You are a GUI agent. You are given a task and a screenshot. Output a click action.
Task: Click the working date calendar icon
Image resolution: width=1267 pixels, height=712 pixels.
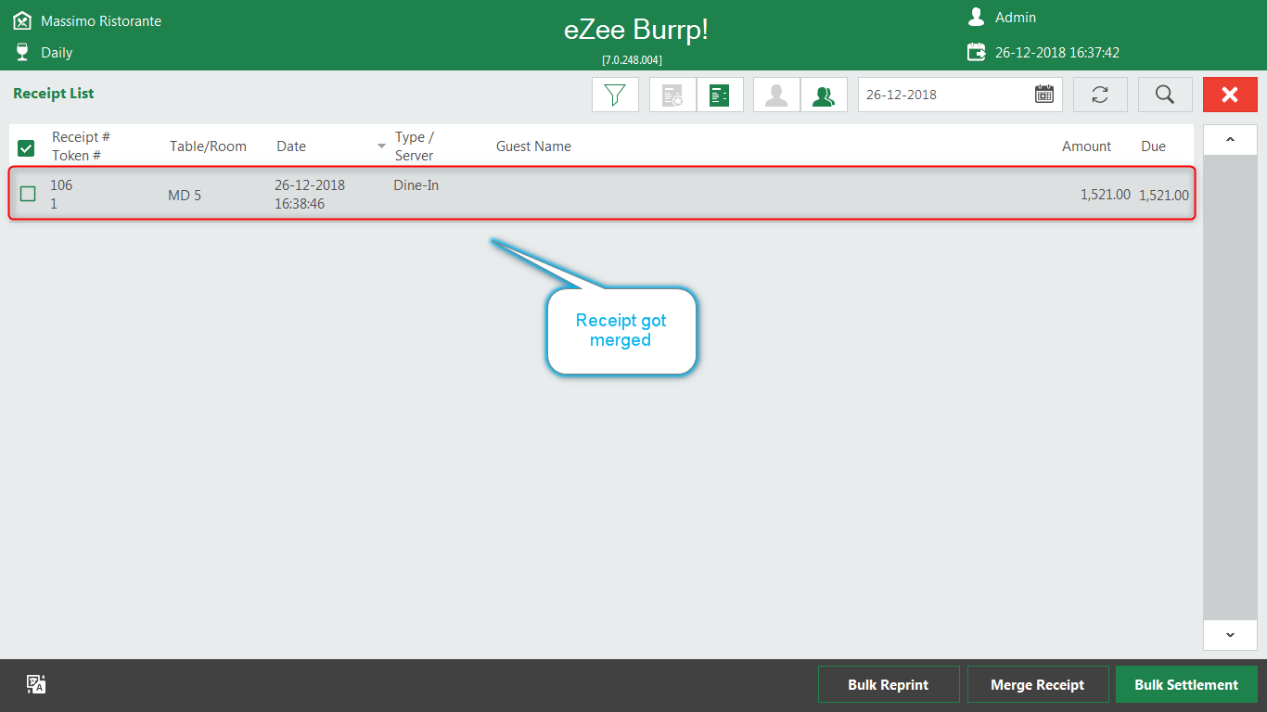976,52
